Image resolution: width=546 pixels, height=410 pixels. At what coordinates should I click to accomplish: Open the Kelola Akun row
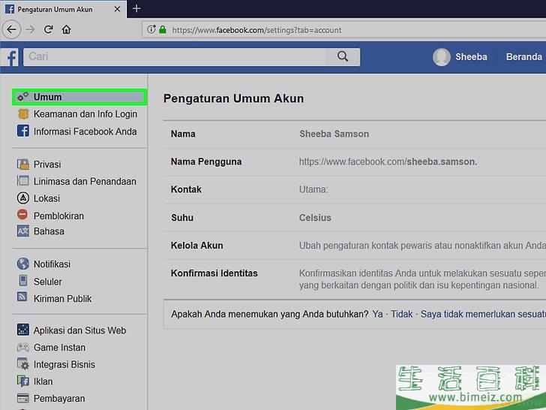click(x=355, y=246)
